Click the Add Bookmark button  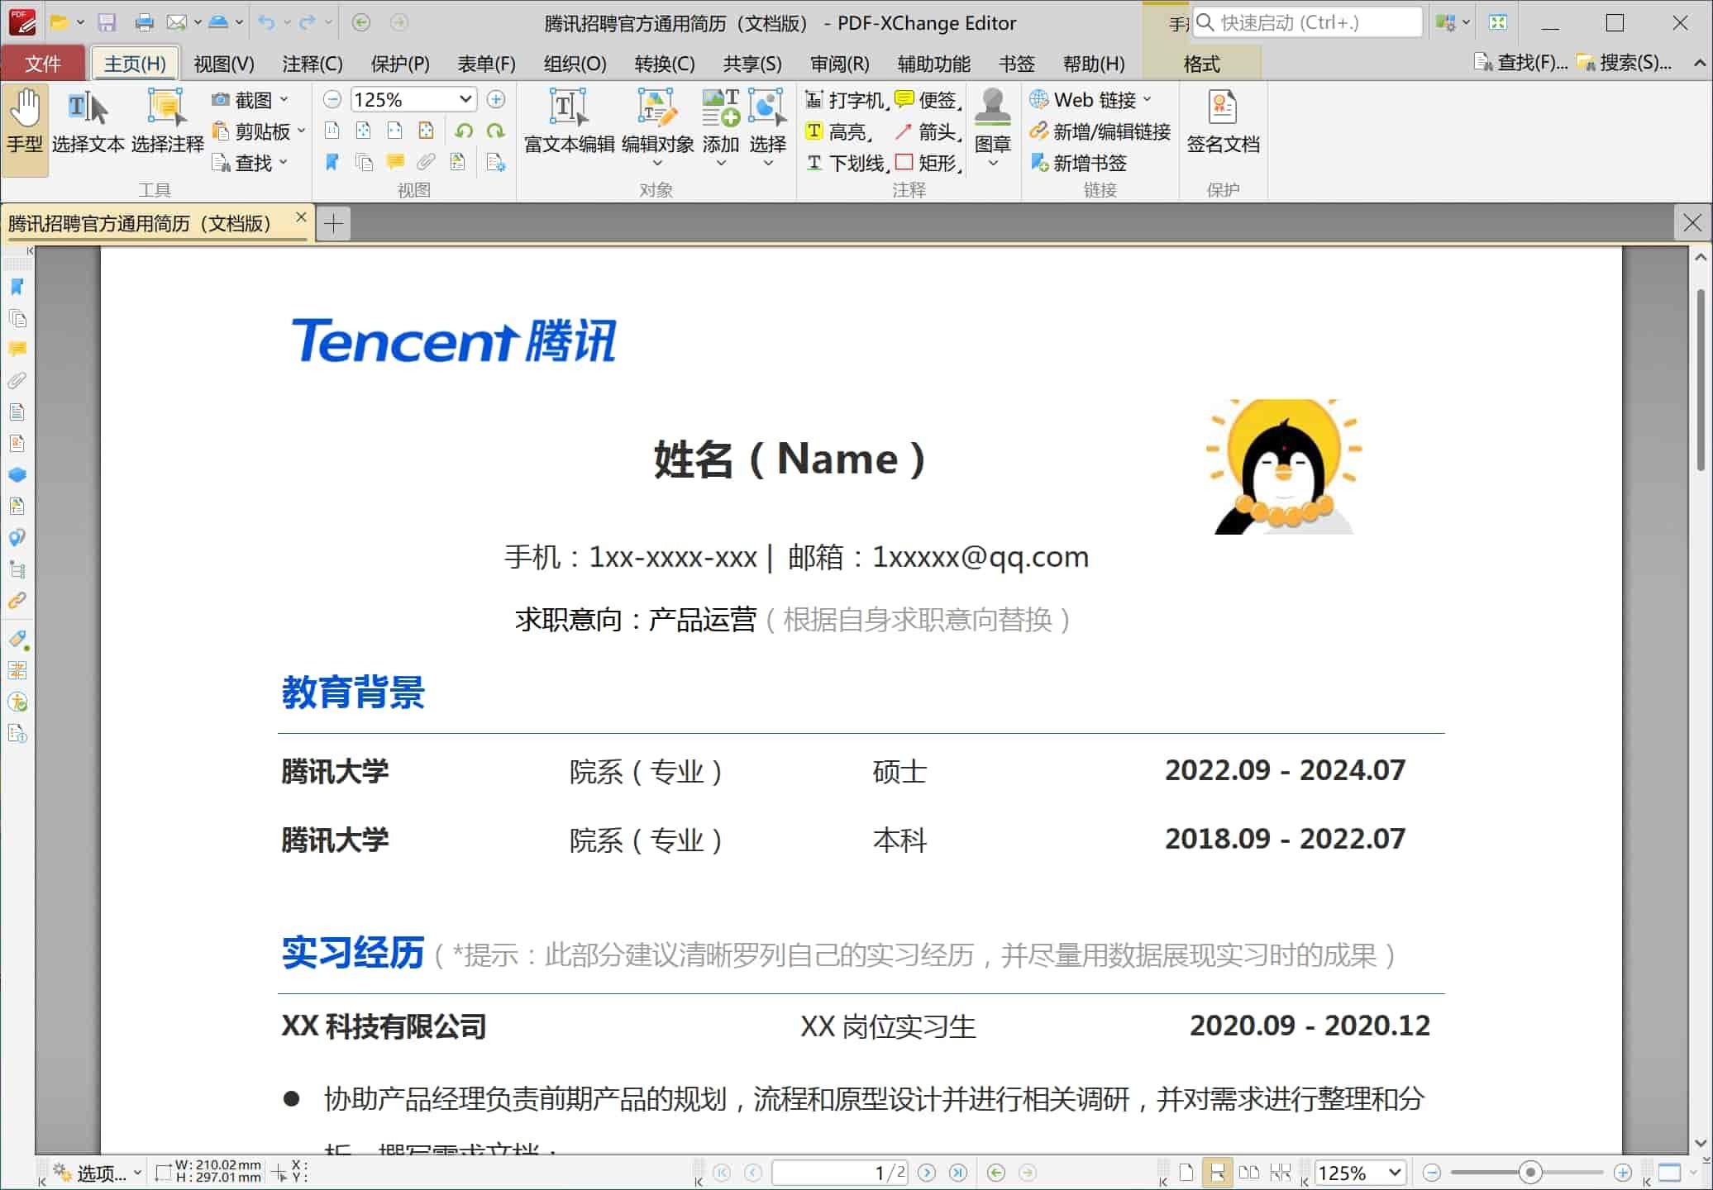[1080, 163]
